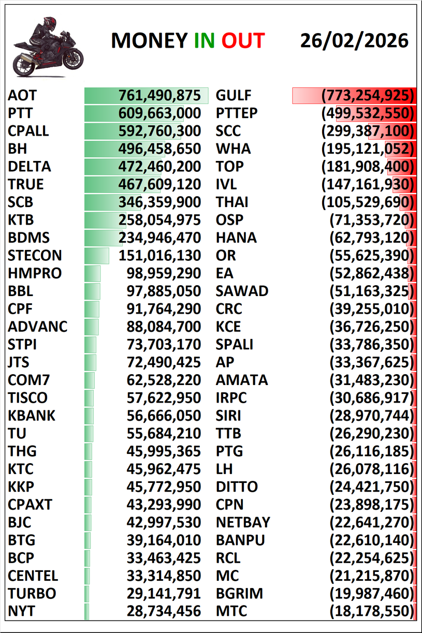Click the SCC outflow value (299,387,100)
Viewport: 422px width, 633px height.
(x=368, y=131)
